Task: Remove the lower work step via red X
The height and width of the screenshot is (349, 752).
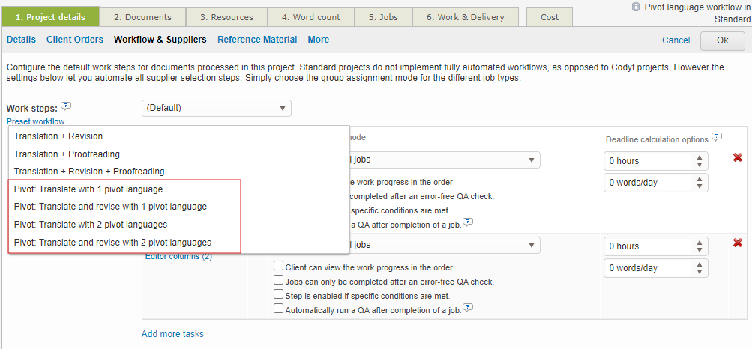Action: click(x=737, y=243)
